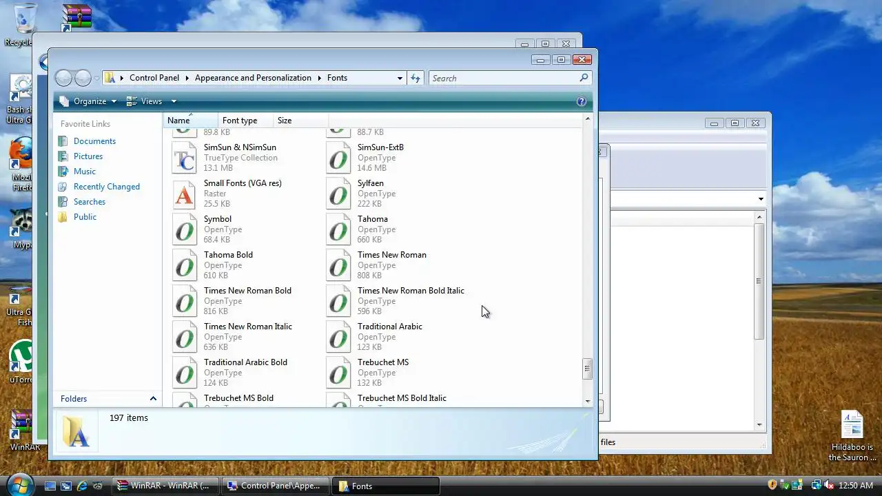Open the address bar history dropdown arrow

coord(400,78)
